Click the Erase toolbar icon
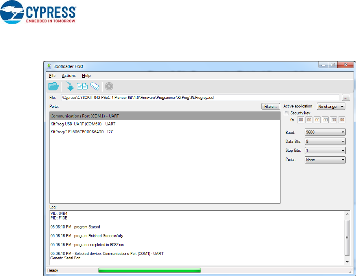Image resolution: width=356 pixels, height=276 pixels. 95,86
